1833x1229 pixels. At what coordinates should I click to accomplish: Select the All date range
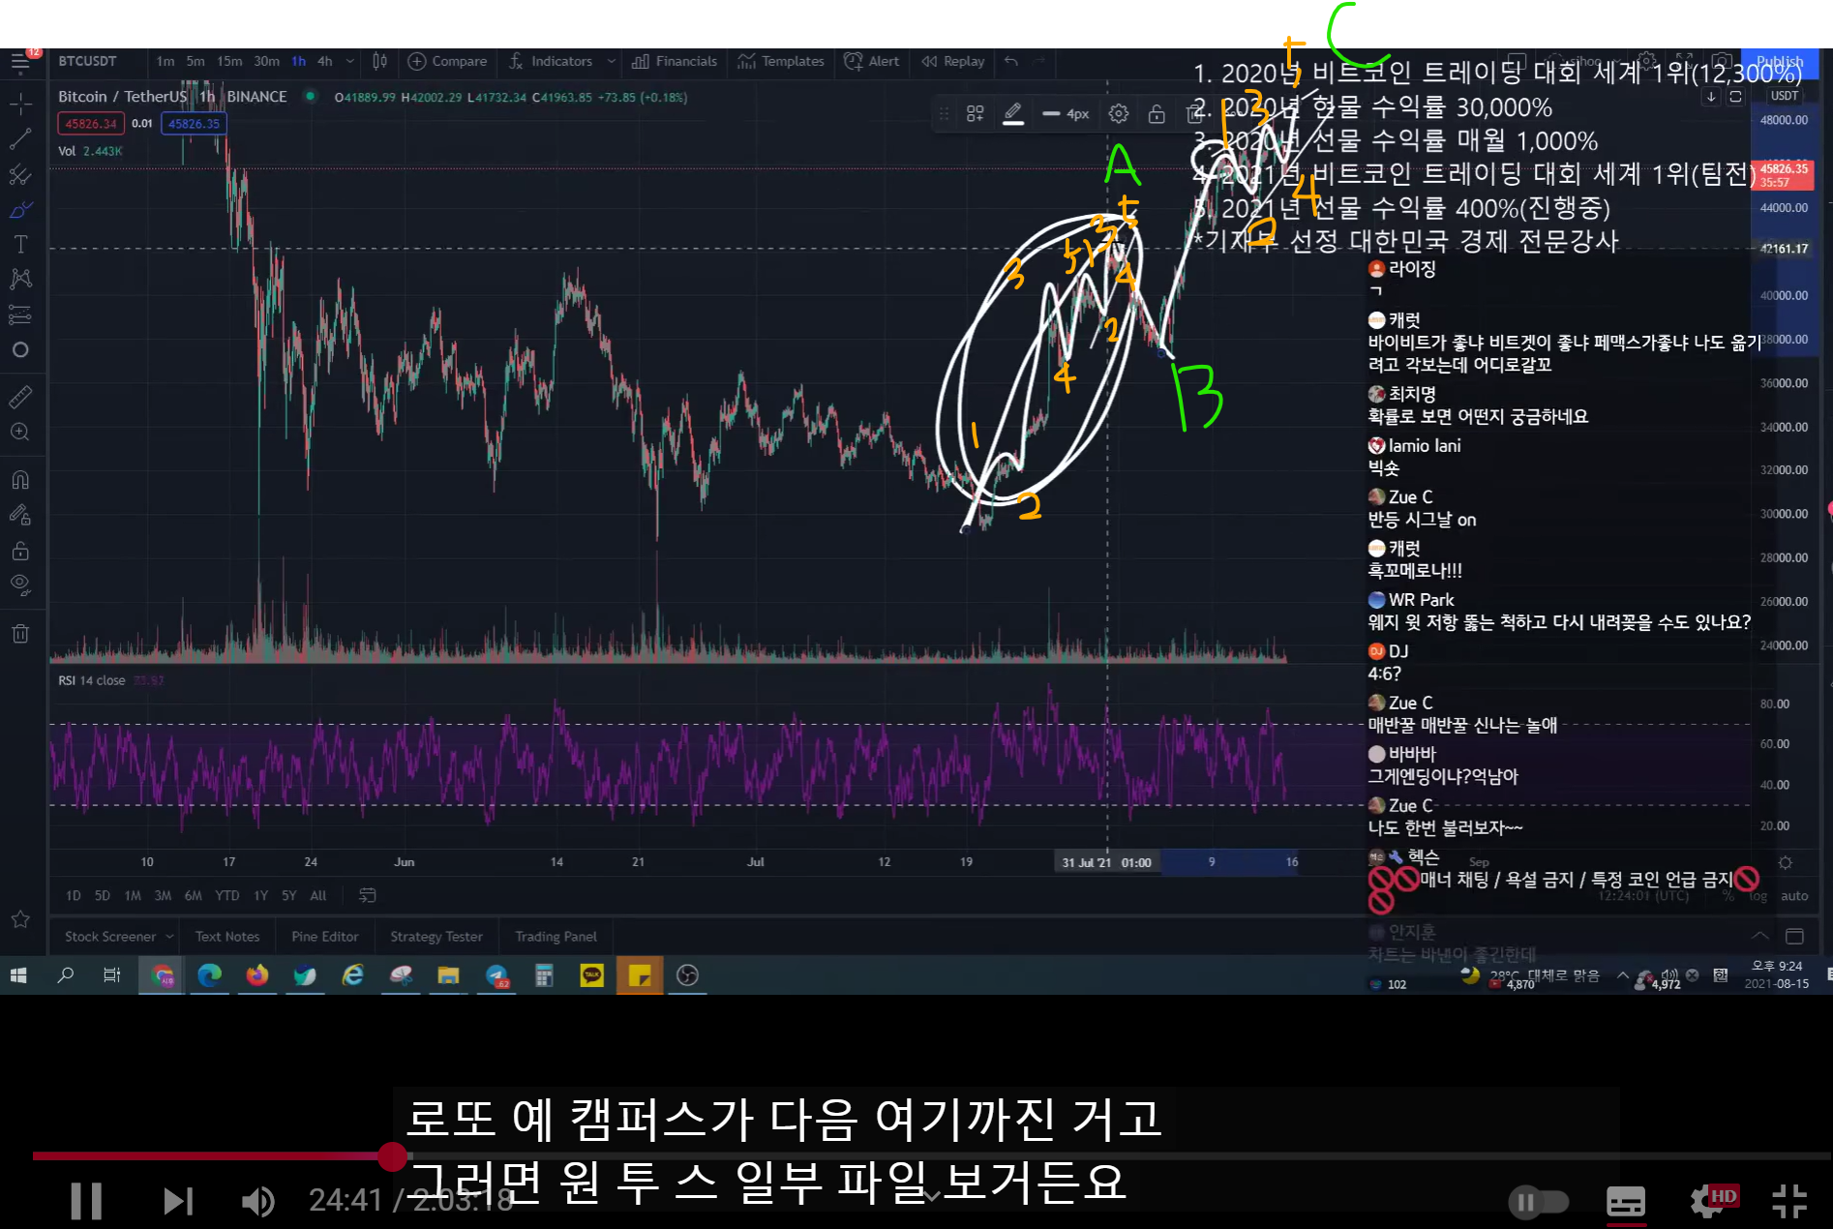[318, 895]
